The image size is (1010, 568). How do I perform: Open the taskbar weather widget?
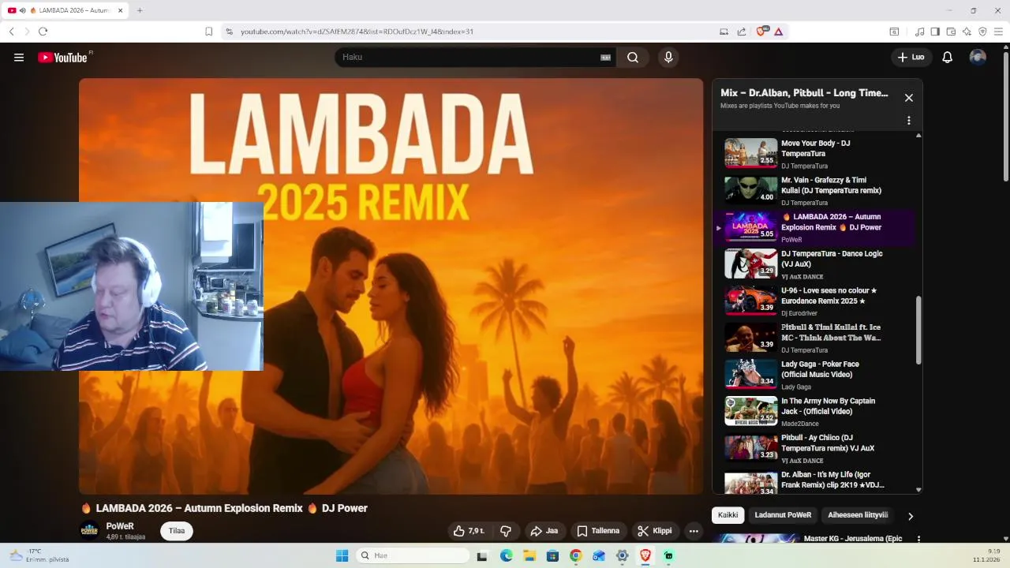pos(38,555)
